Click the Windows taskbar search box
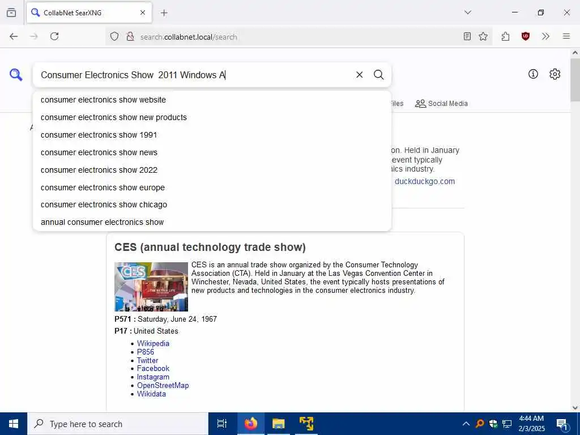 tap(118, 424)
